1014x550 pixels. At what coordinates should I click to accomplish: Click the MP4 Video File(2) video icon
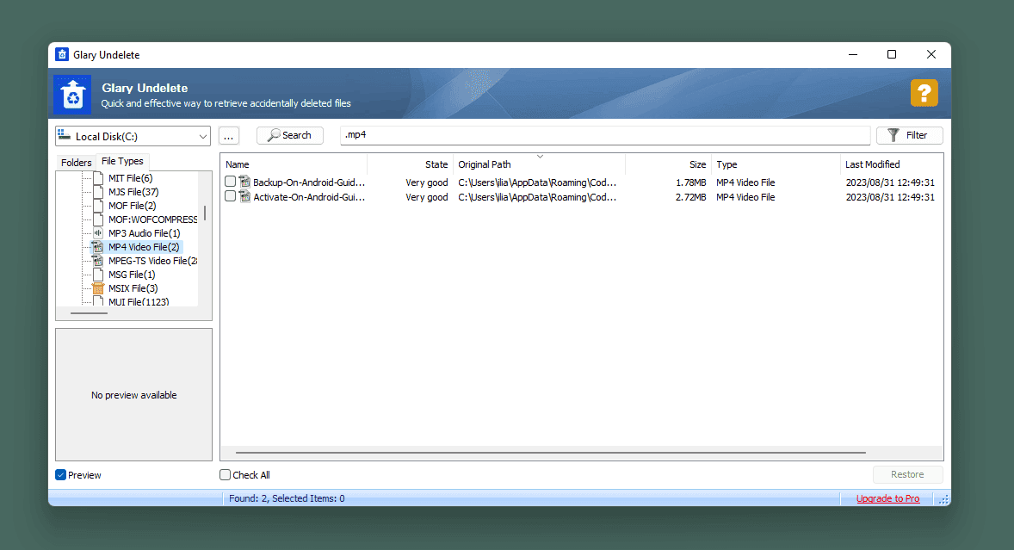click(x=98, y=247)
